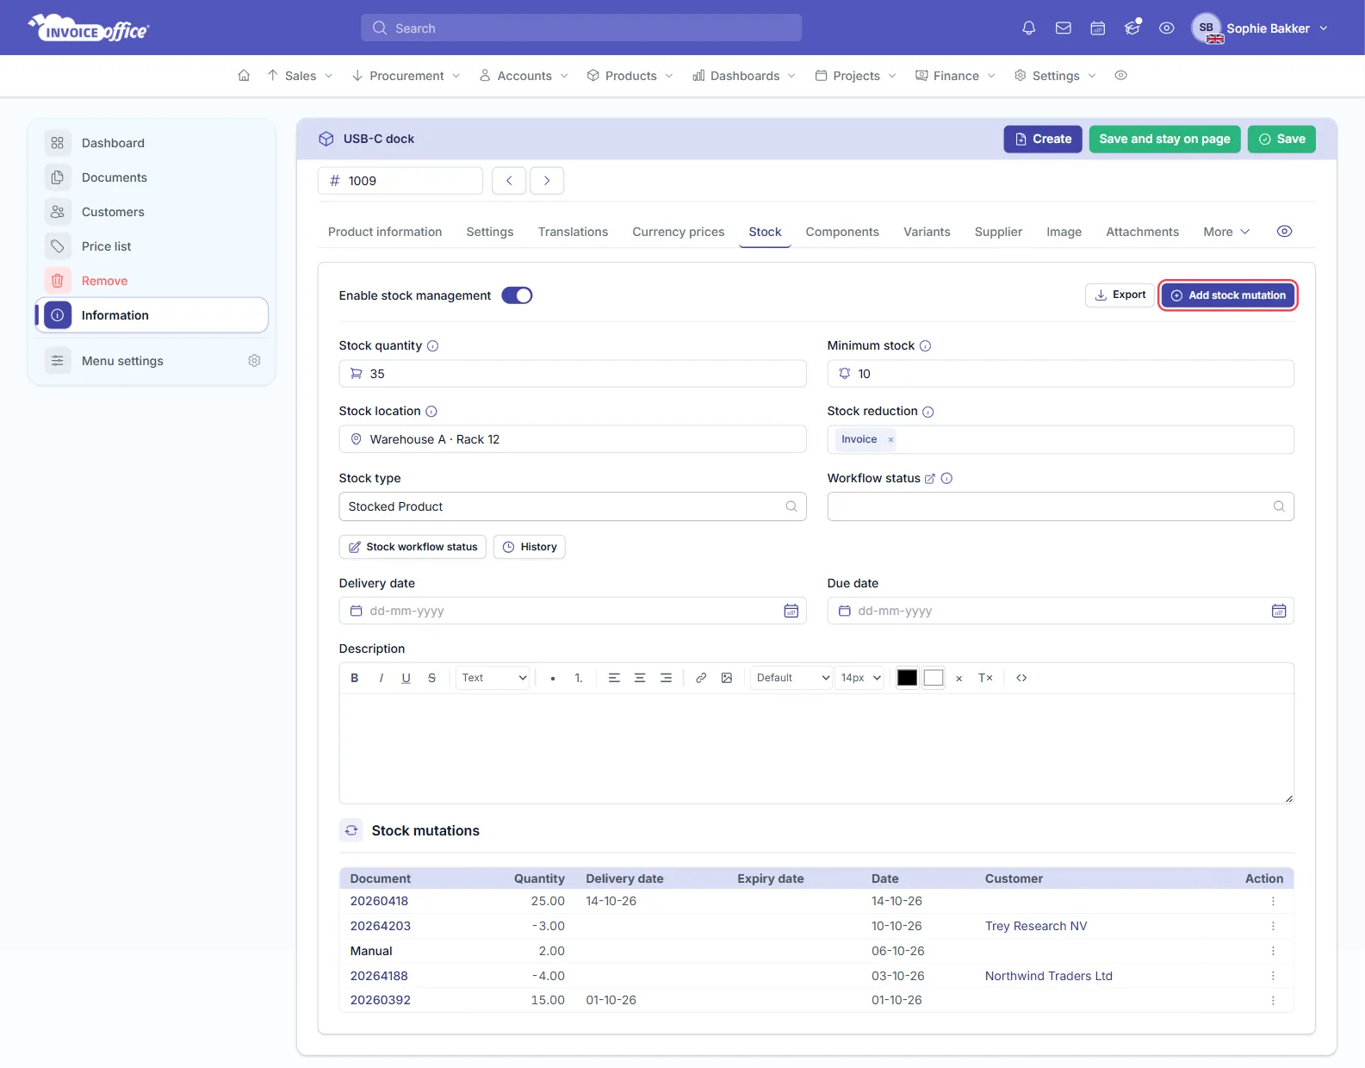Expand the Text style dropdown
Screen dimensions: 1365x1068
(493, 678)
